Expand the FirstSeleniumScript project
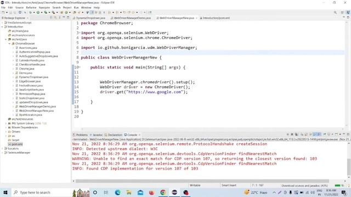Screen dimensions: 351x197 [x=2, y=22]
